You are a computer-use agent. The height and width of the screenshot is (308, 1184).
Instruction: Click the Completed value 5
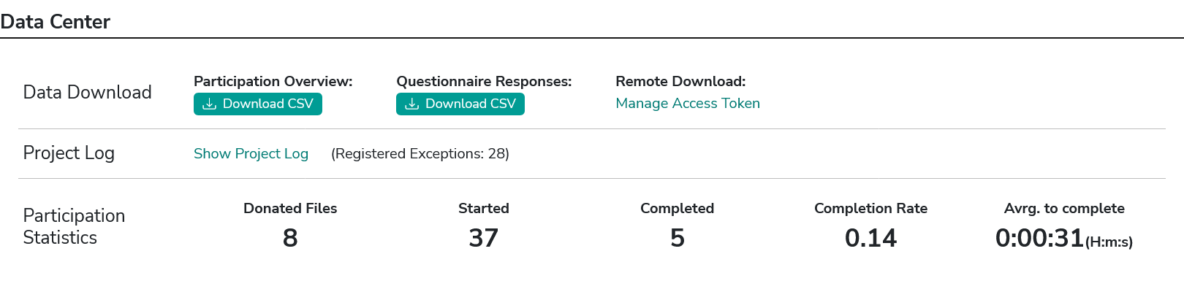coord(678,238)
